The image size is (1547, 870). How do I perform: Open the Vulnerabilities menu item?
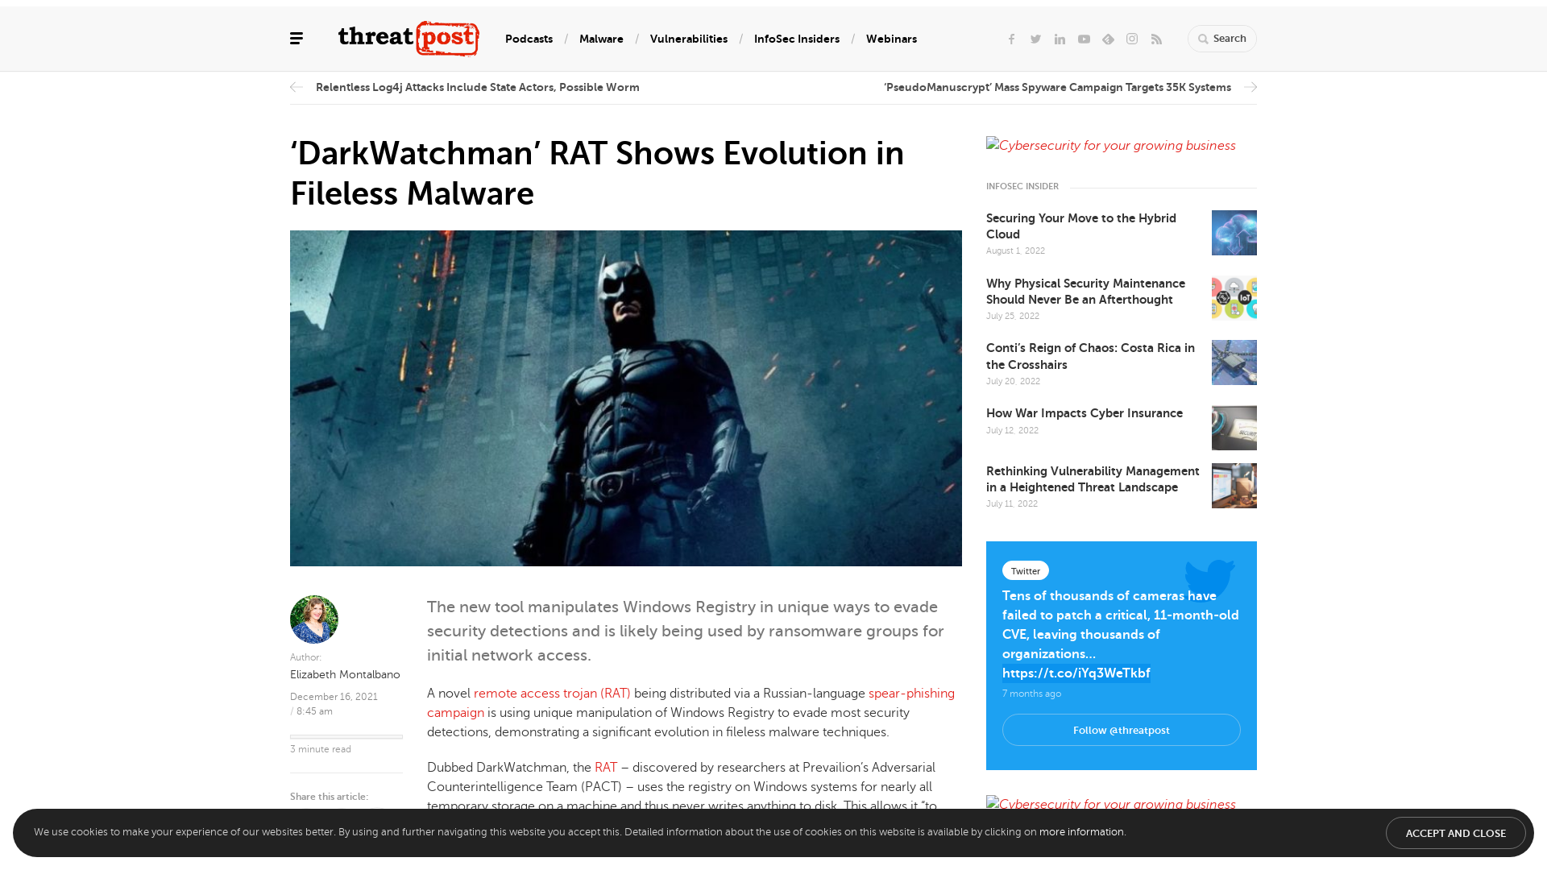[x=689, y=39]
